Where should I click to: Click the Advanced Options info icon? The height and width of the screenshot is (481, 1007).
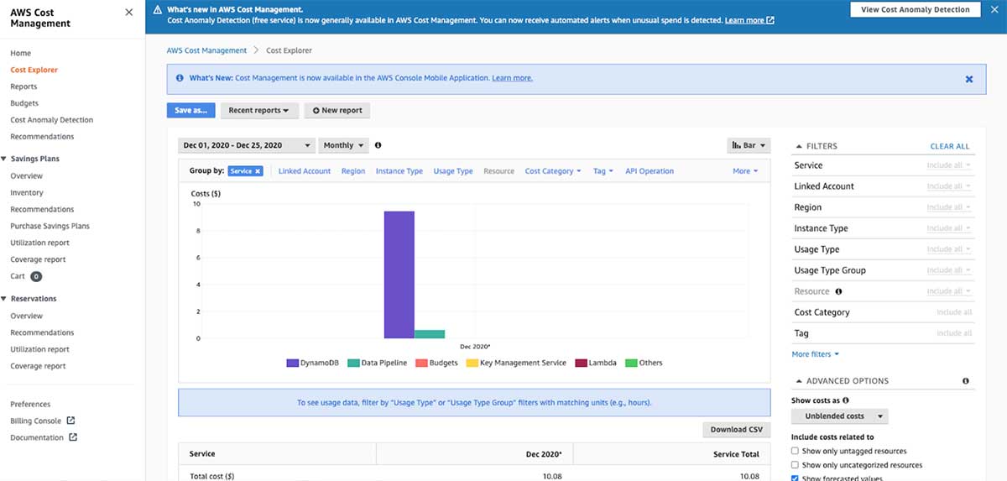[966, 381]
